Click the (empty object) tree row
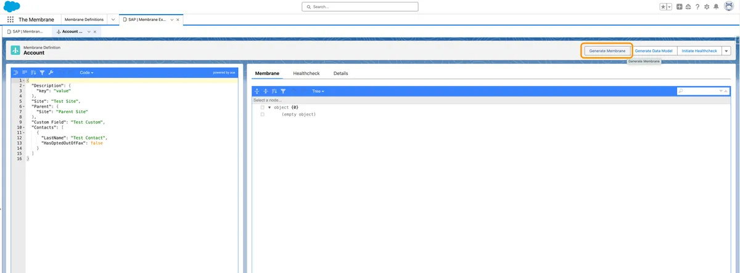 tap(298, 114)
